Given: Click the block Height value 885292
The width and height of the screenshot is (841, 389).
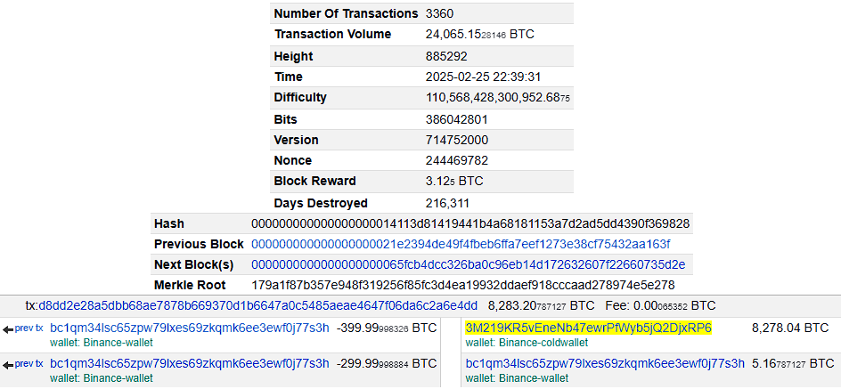Looking at the screenshot, I should (447, 56).
